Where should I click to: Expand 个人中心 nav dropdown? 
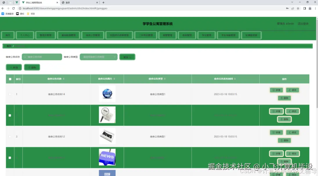[x=25, y=35]
